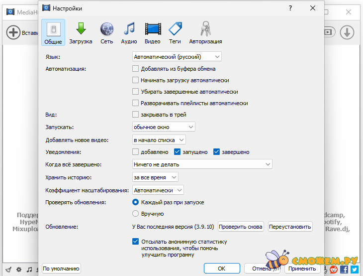Open the Хранить историю dropdown

click(x=155, y=177)
